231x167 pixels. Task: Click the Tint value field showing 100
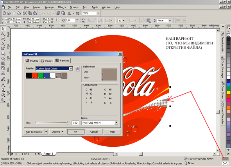[x=75, y=123]
